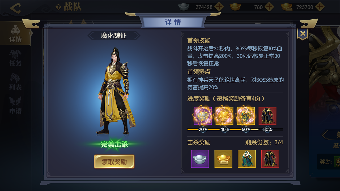Add currency via plus beside 725700

click(x=319, y=7)
